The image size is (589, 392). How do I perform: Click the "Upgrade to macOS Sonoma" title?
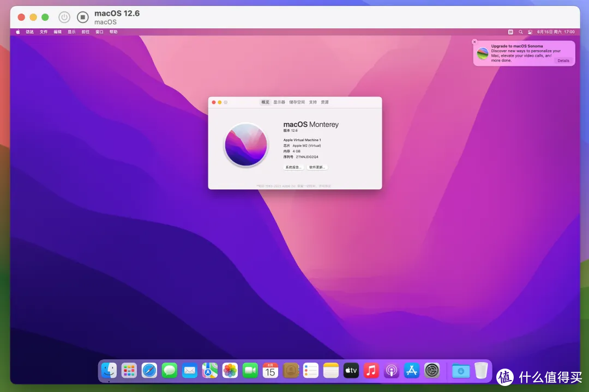(x=517, y=46)
